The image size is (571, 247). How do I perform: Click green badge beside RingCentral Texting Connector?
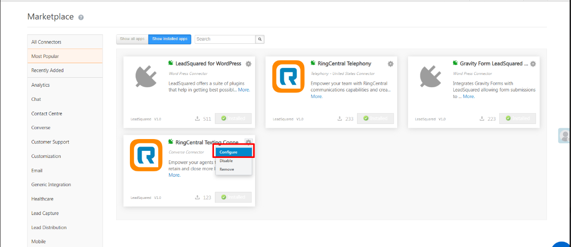[171, 142]
